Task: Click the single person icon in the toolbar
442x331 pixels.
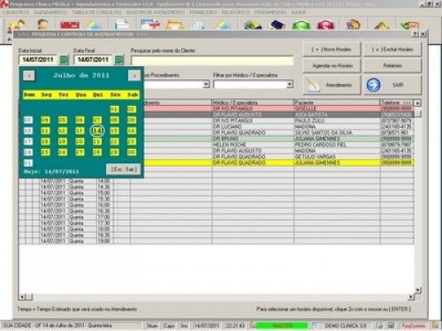Action: coord(42,25)
